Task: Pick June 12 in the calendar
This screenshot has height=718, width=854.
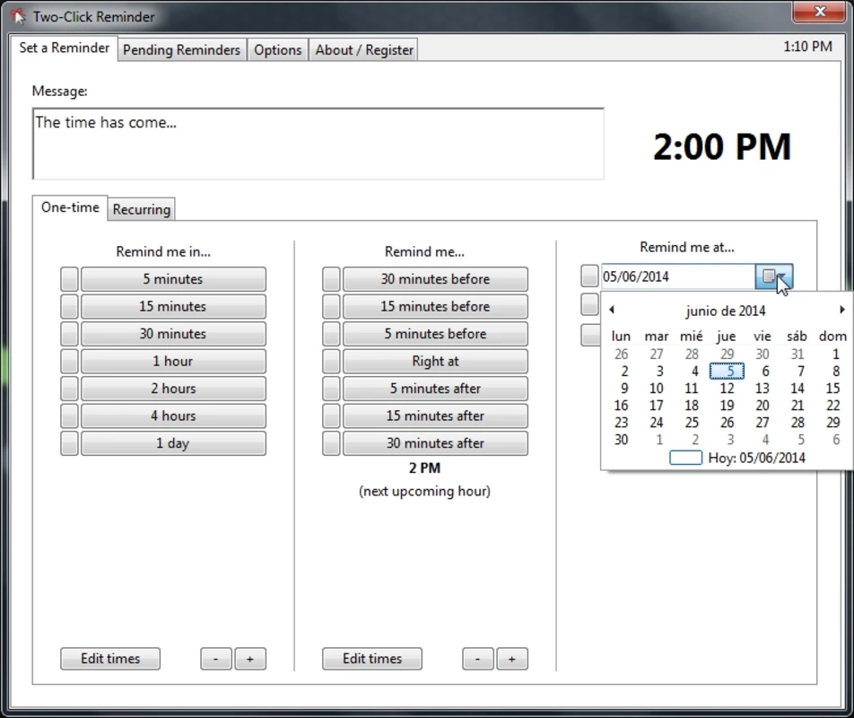Action: 727,389
